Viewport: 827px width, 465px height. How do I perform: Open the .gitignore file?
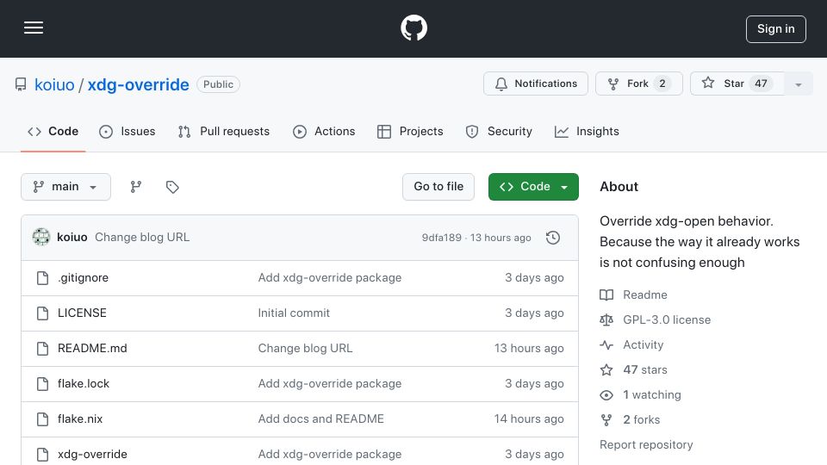[84, 278]
